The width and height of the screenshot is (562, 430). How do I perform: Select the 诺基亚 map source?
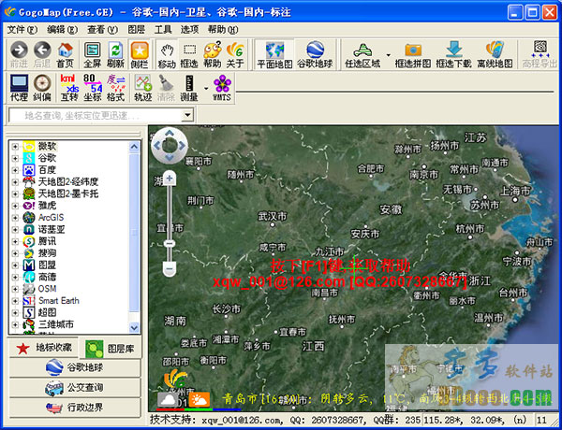(x=52, y=229)
